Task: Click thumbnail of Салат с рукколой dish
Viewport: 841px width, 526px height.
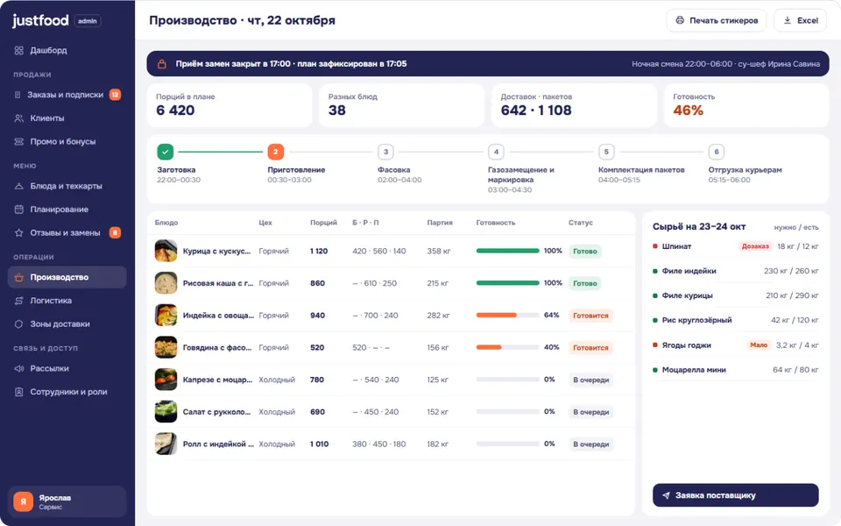Action: pos(166,412)
